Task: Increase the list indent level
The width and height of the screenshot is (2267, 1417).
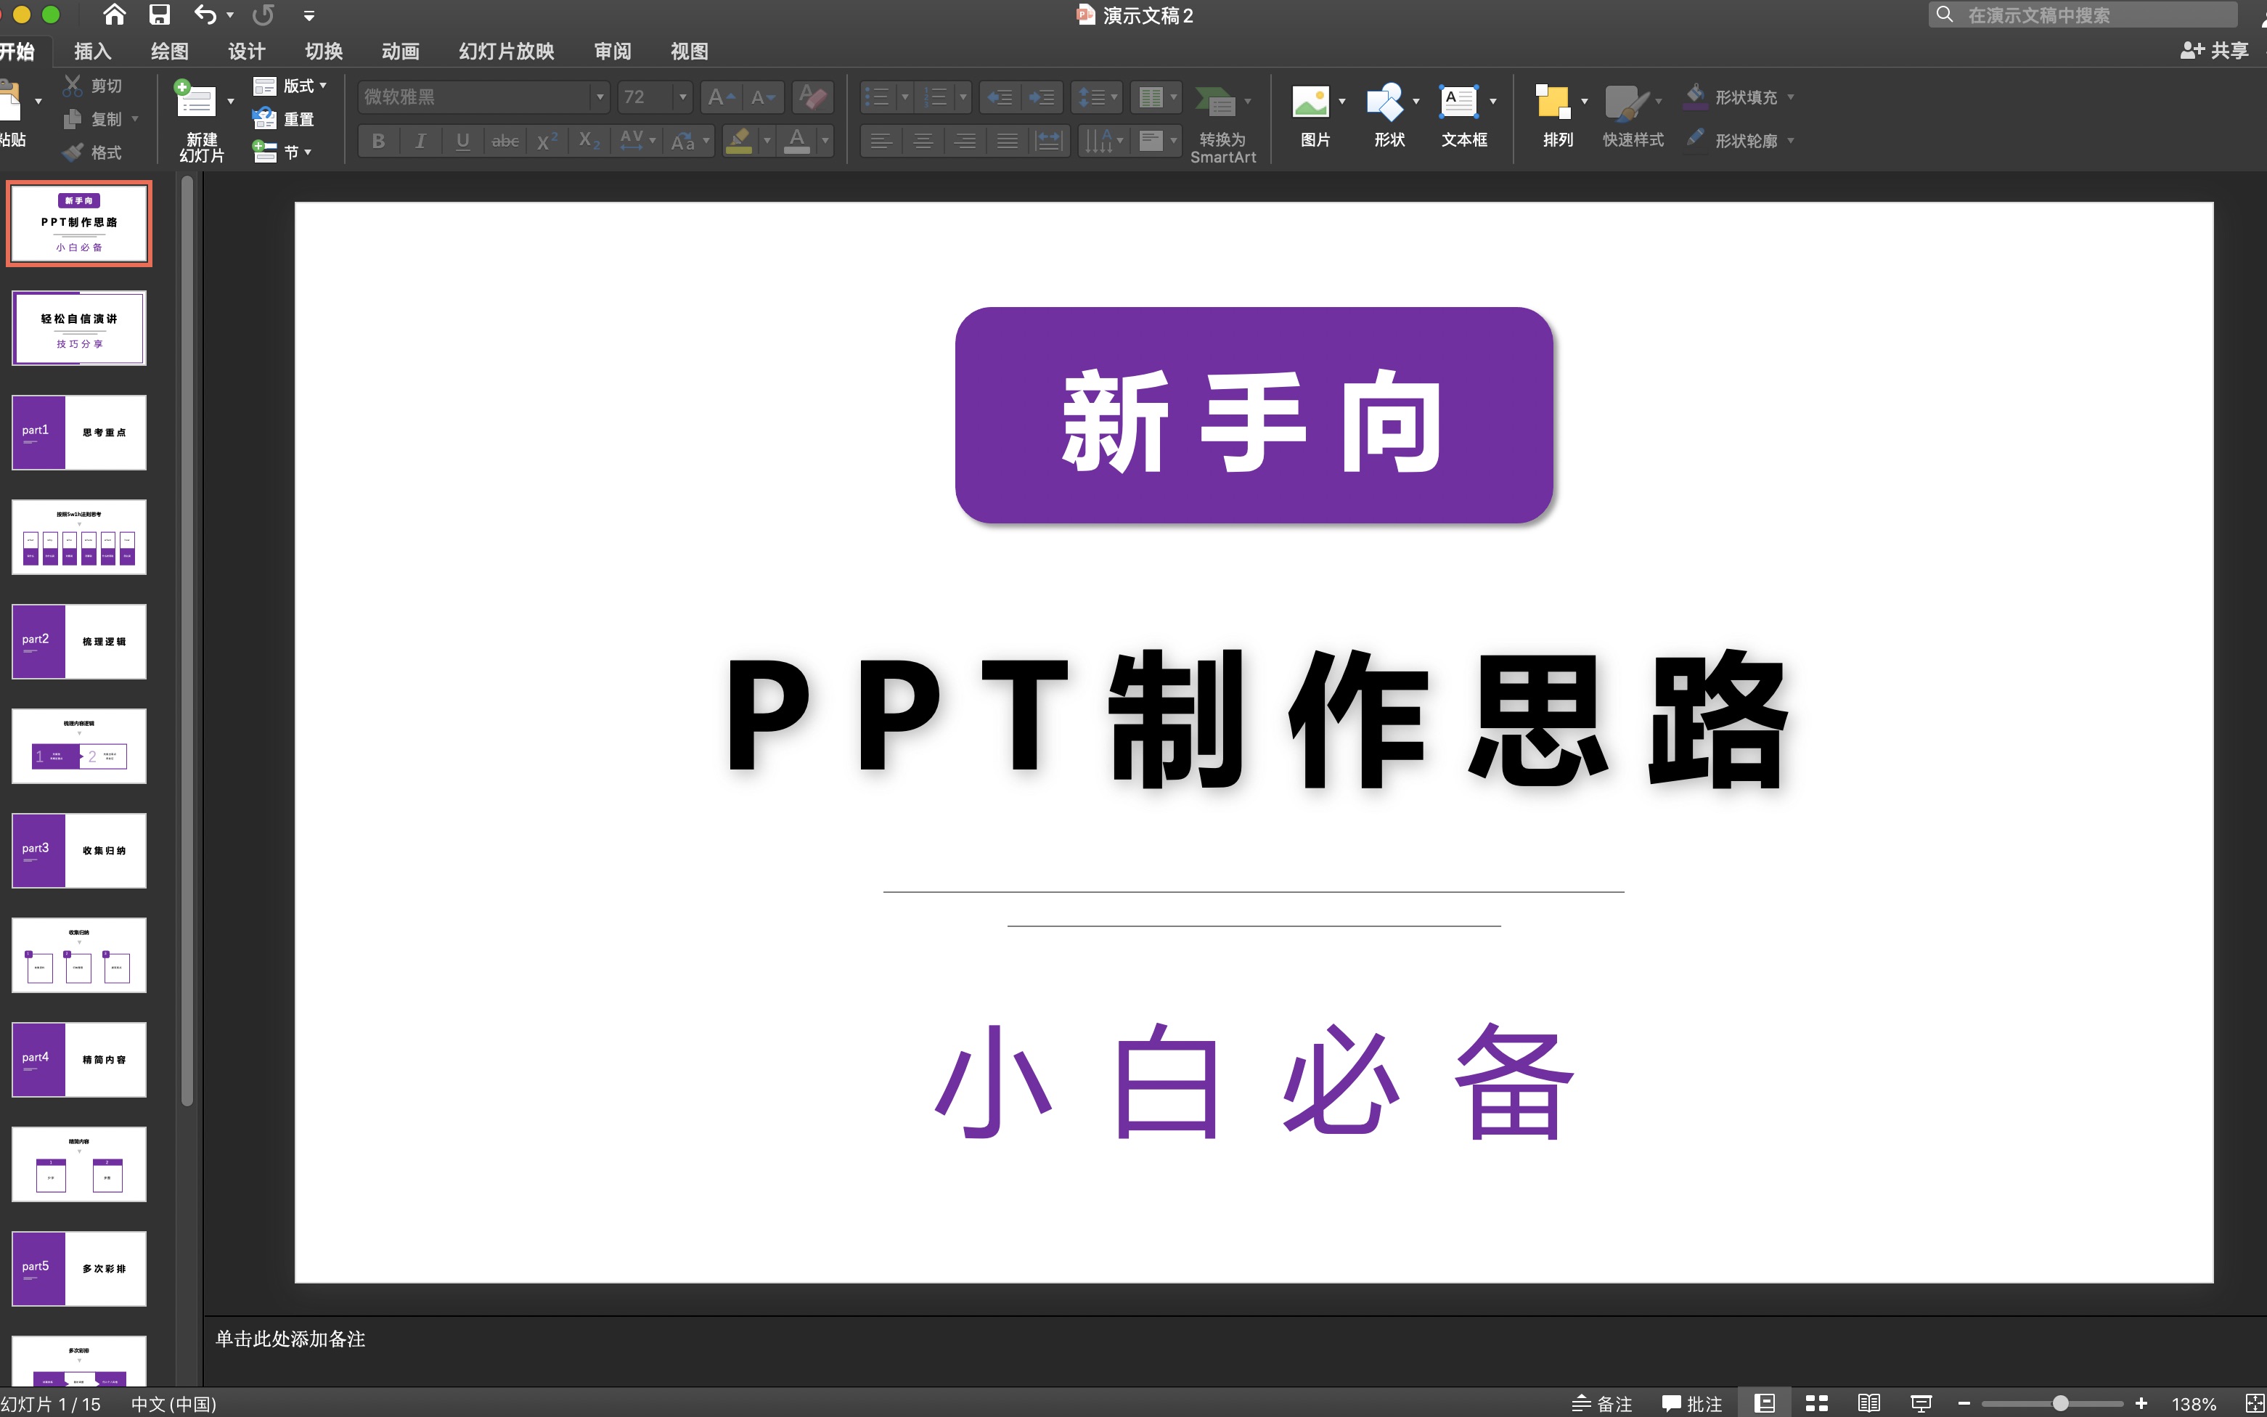Action: click(1042, 97)
